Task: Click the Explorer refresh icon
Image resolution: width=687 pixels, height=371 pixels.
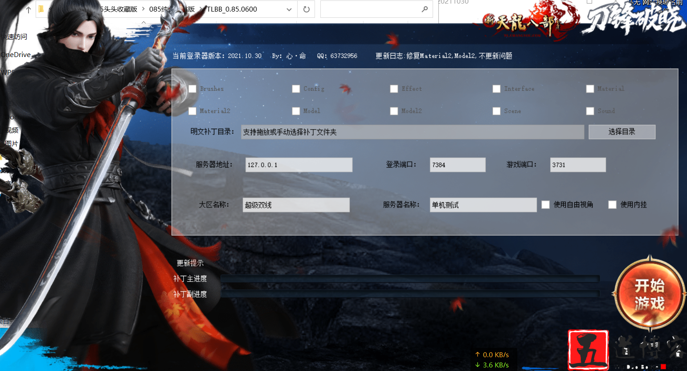Action: (x=307, y=9)
